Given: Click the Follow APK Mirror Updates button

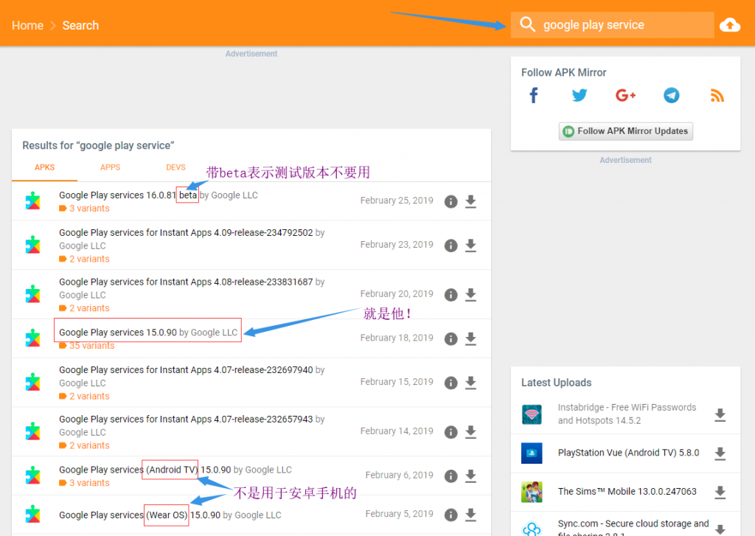Looking at the screenshot, I should click(x=625, y=131).
